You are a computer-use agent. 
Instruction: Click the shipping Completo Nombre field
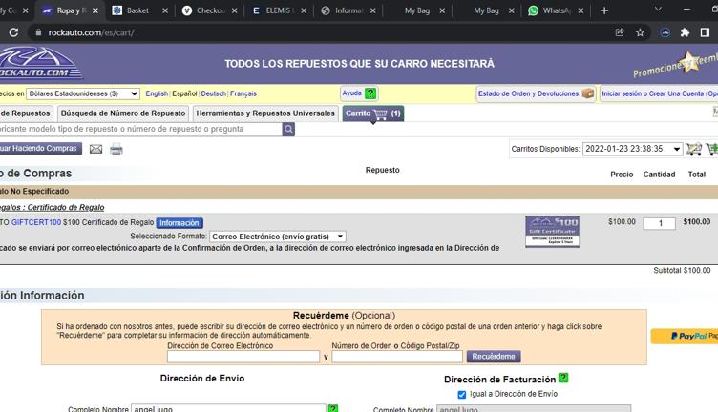pos(228,408)
